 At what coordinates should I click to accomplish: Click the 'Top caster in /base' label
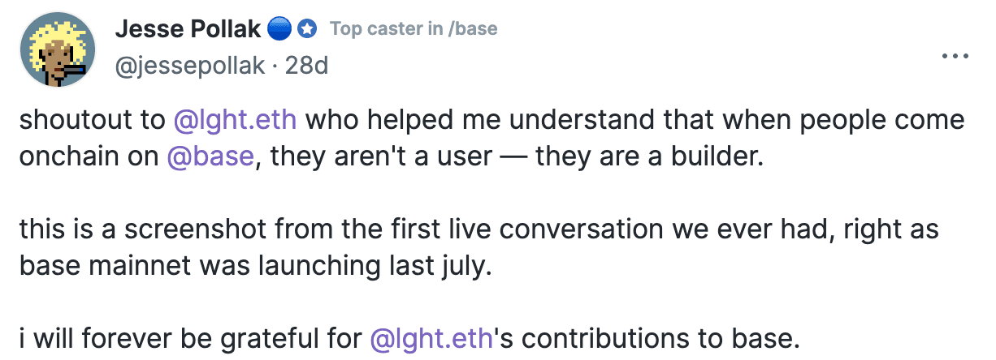coord(414,29)
